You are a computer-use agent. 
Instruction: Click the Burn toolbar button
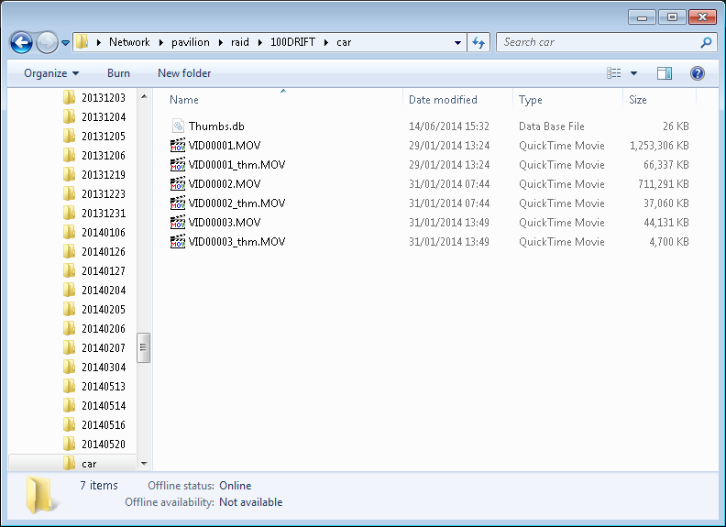pyautogui.click(x=118, y=73)
